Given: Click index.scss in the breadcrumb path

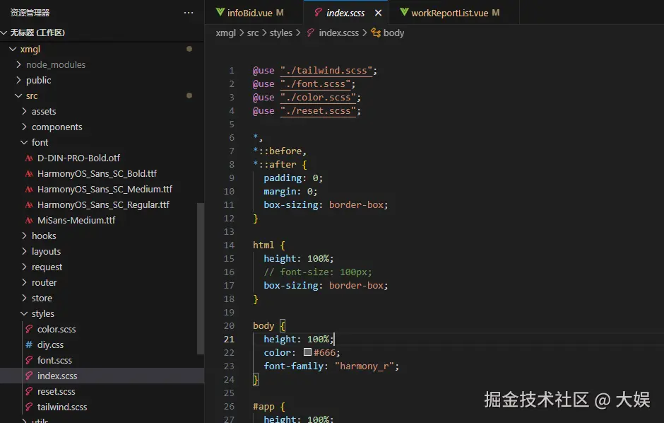Looking at the screenshot, I should coord(338,33).
